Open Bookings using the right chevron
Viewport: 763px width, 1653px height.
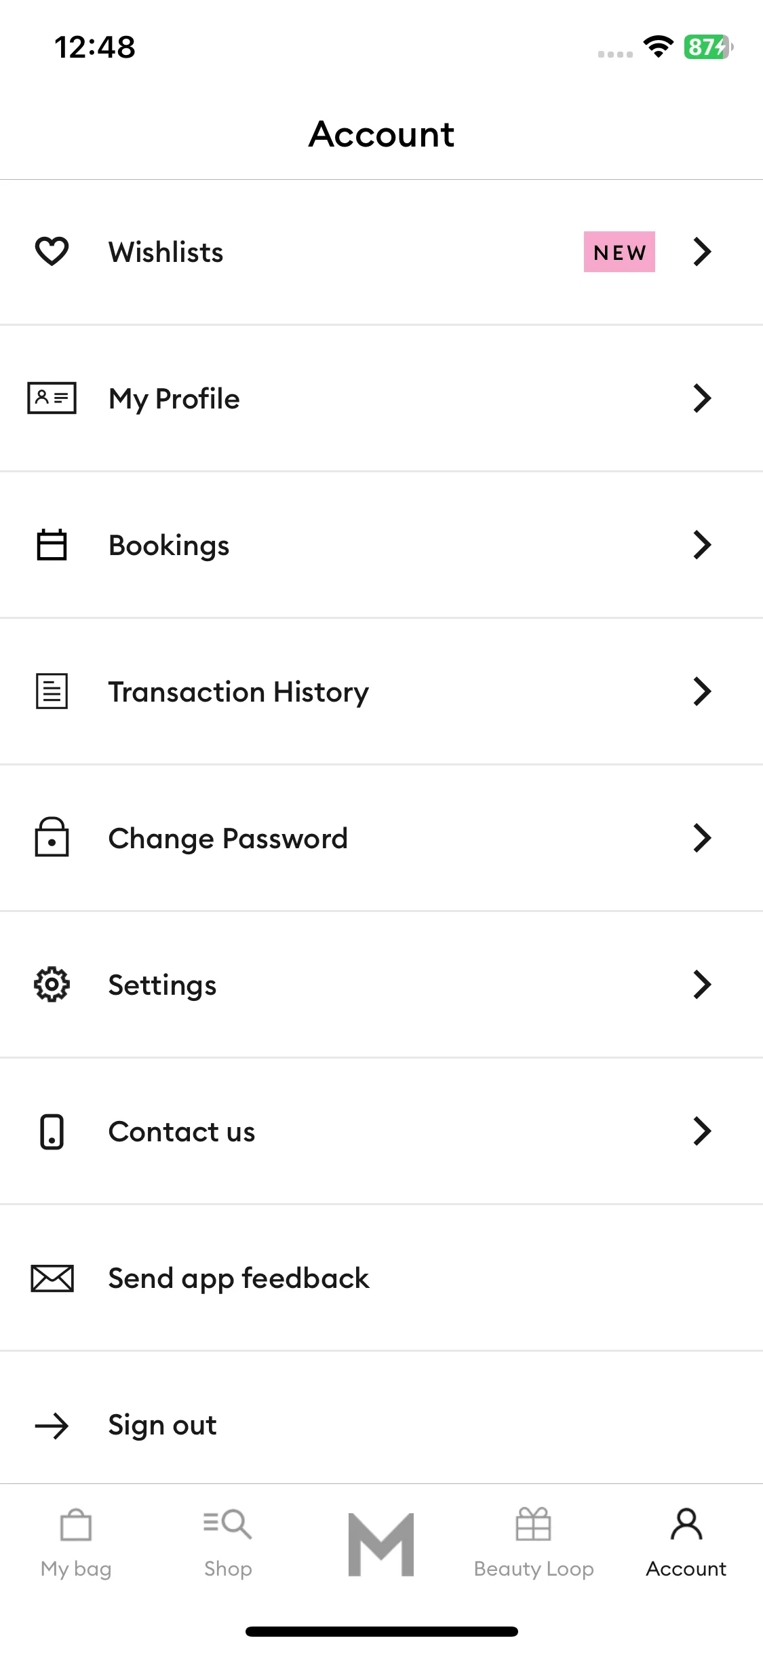[x=702, y=545]
